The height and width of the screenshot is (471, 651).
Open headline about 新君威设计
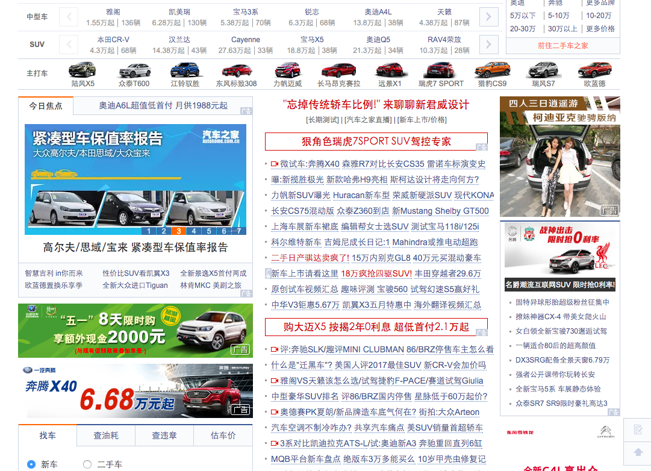pyautogui.click(x=376, y=105)
